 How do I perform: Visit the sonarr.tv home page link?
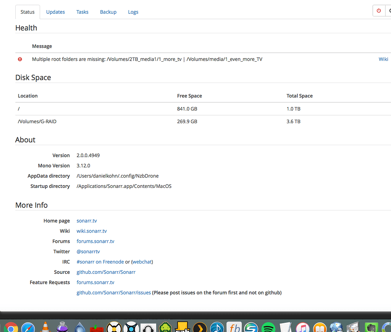[87, 221]
